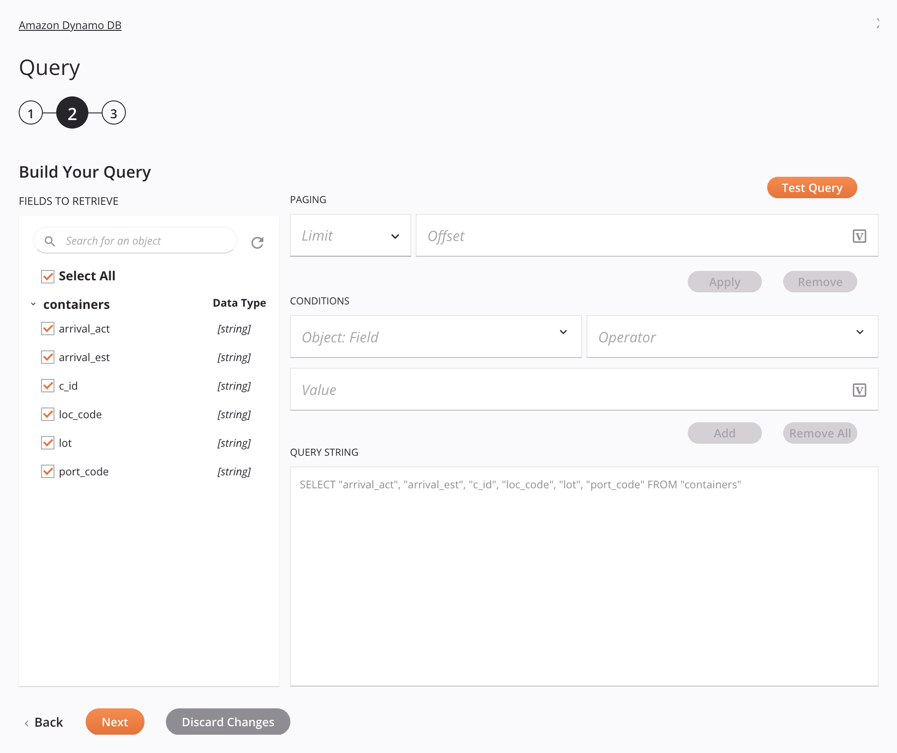Image resolution: width=897 pixels, height=753 pixels.
Task: Click the Discard Changes button
Action: pyautogui.click(x=227, y=722)
